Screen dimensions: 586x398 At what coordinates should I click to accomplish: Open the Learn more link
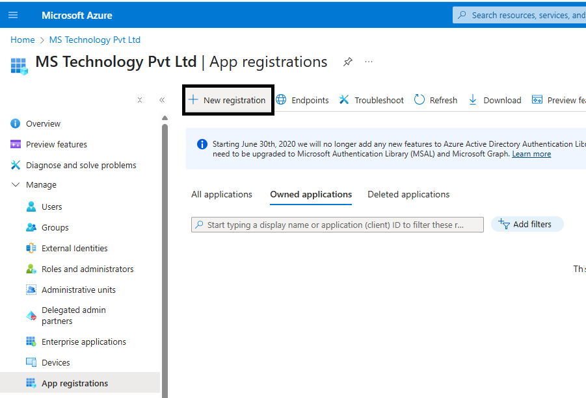point(531,153)
